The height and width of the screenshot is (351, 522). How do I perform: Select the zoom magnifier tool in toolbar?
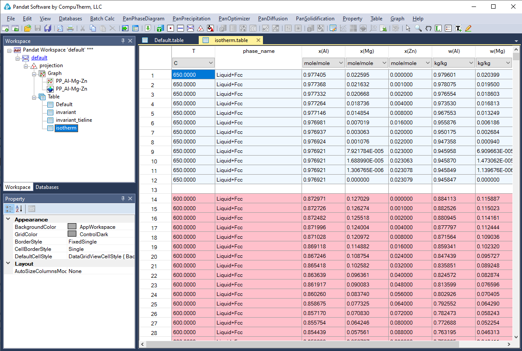pos(418,29)
